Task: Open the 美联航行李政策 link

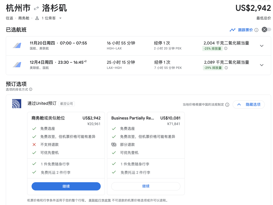Action: 100,200
